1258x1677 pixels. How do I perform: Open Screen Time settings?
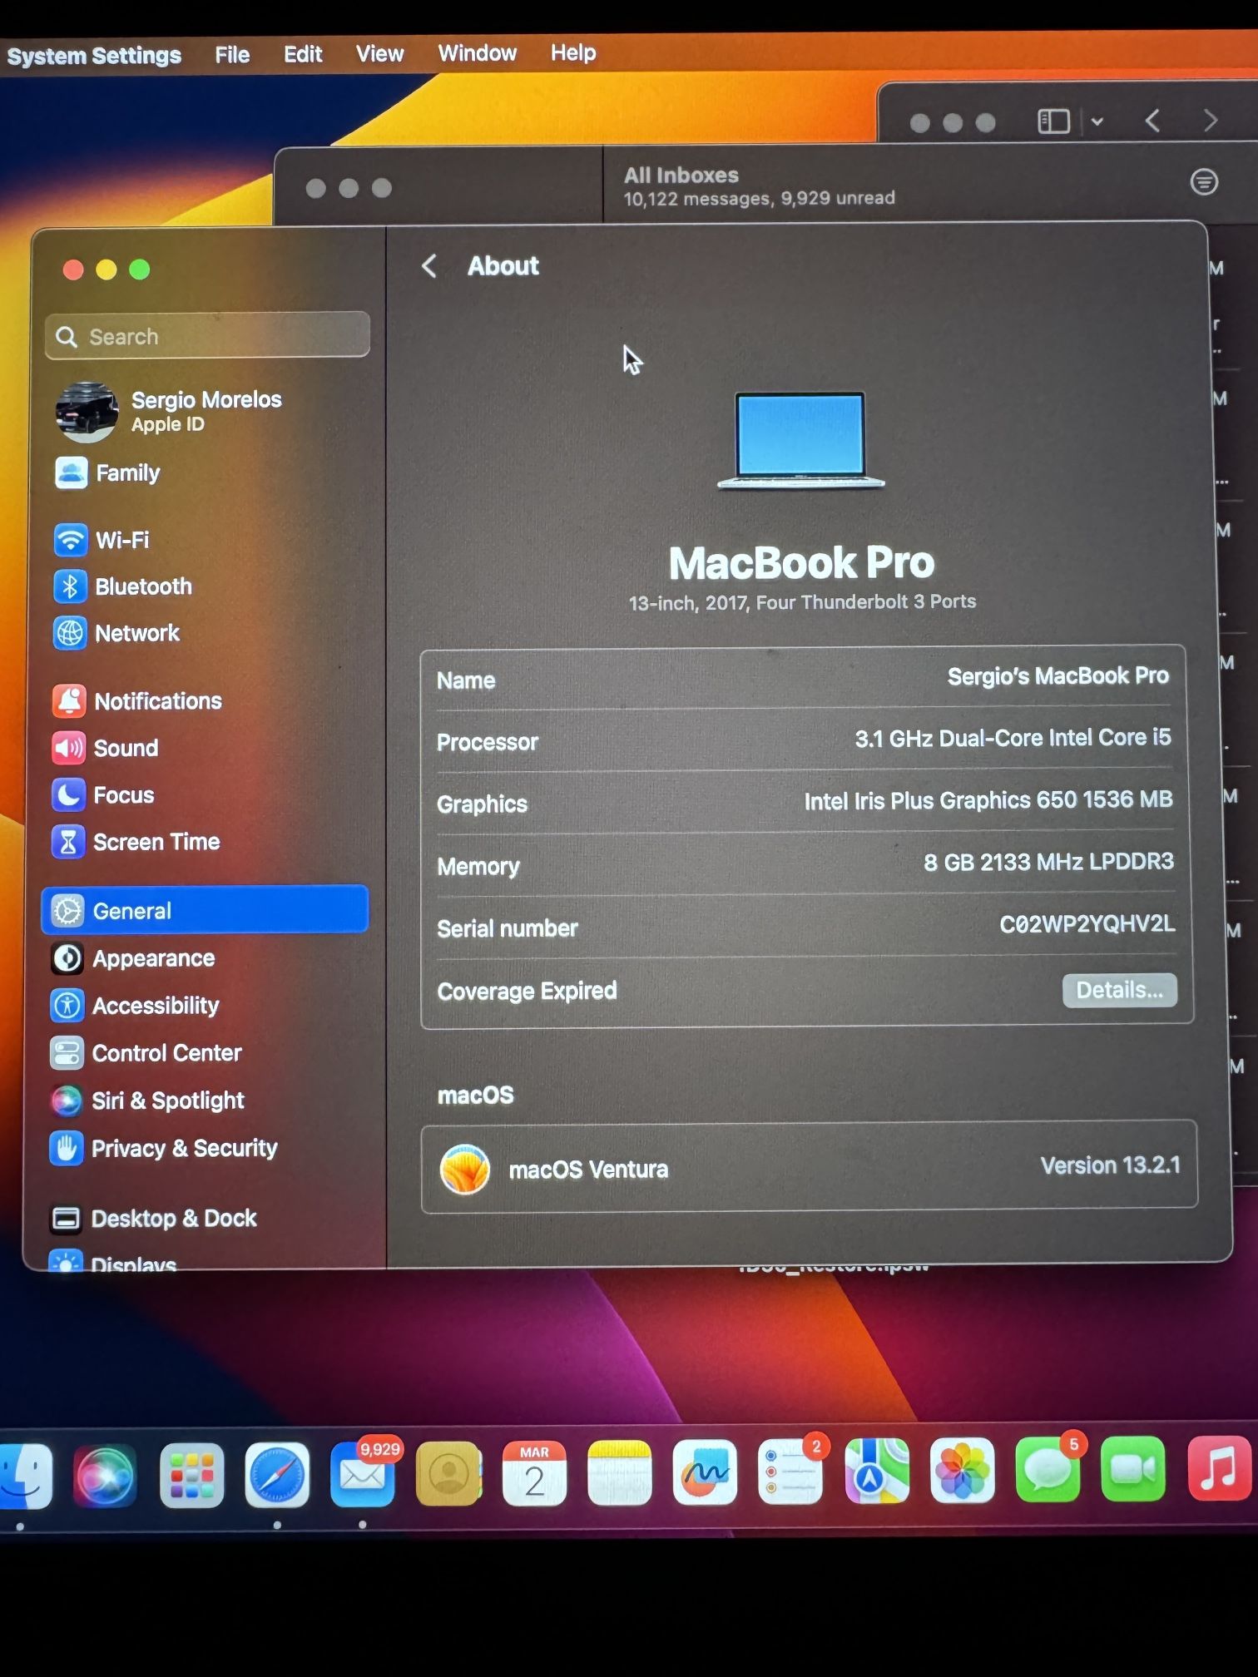tap(156, 842)
